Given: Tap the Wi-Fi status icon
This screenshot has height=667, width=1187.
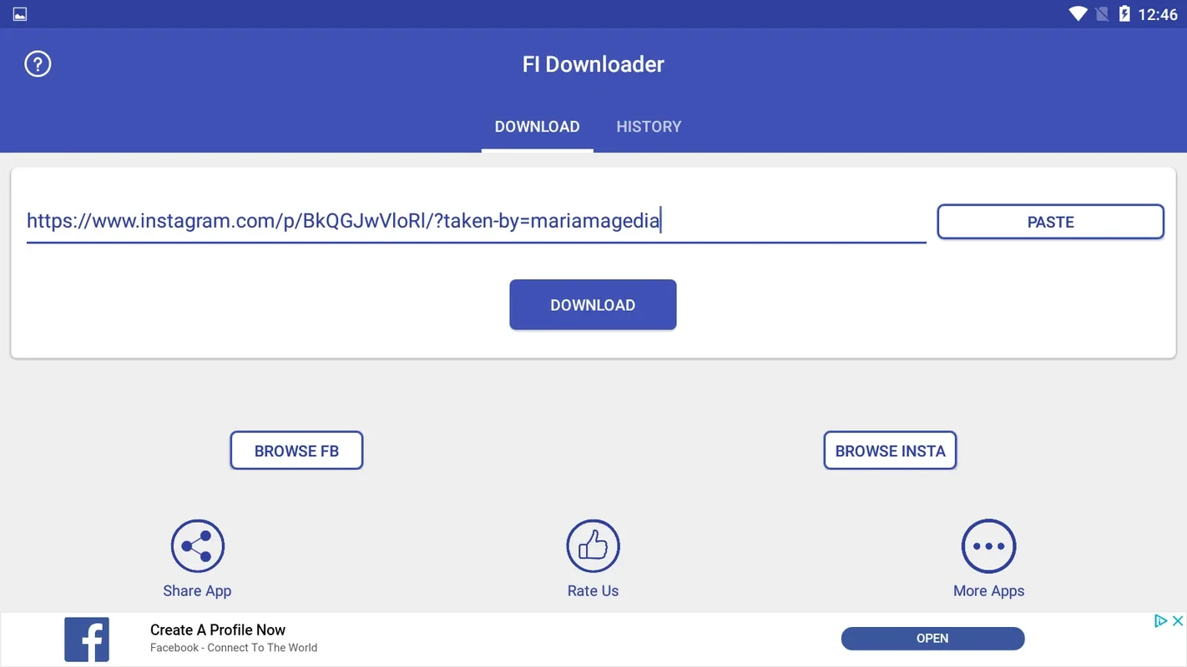Looking at the screenshot, I should [1078, 14].
